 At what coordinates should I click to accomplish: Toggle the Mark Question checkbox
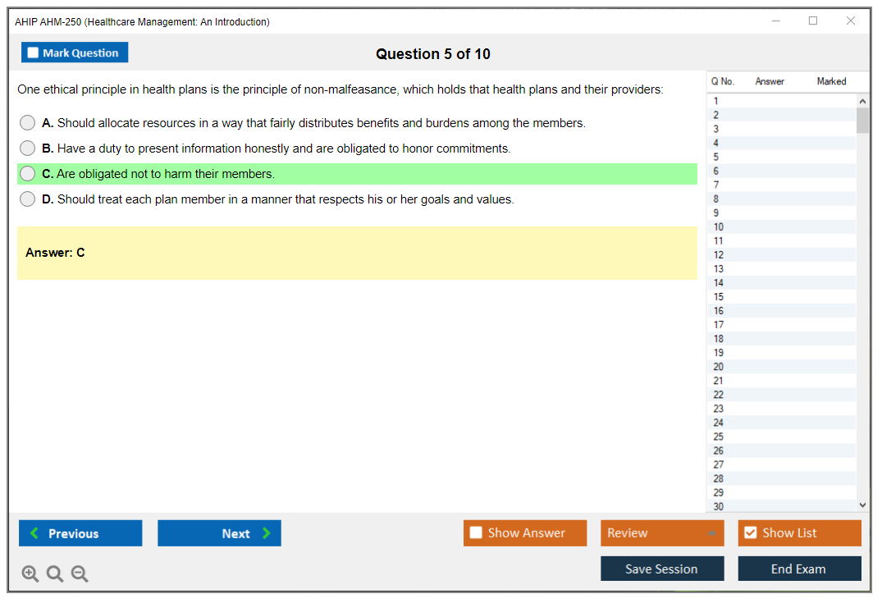[34, 53]
